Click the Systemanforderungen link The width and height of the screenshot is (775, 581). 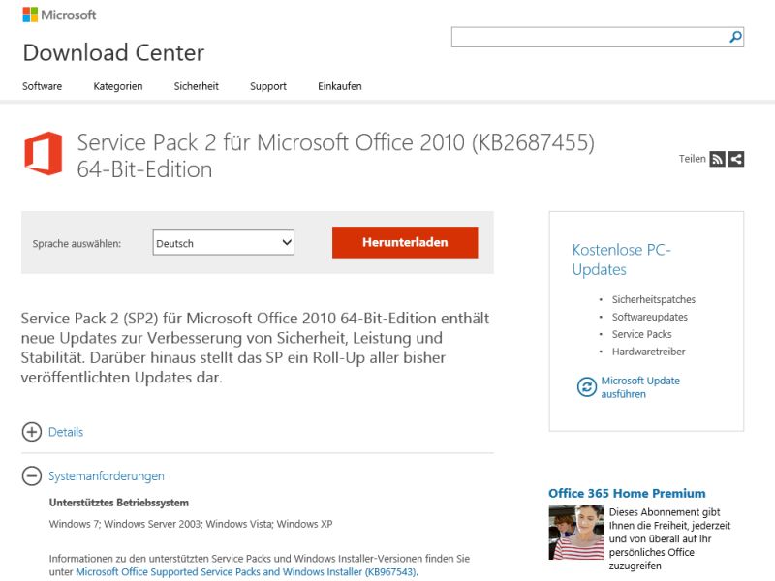(107, 475)
